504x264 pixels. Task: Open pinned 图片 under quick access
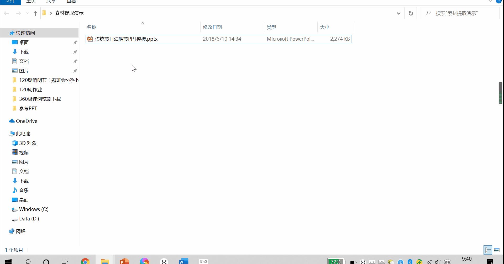(x=24, y=71)
